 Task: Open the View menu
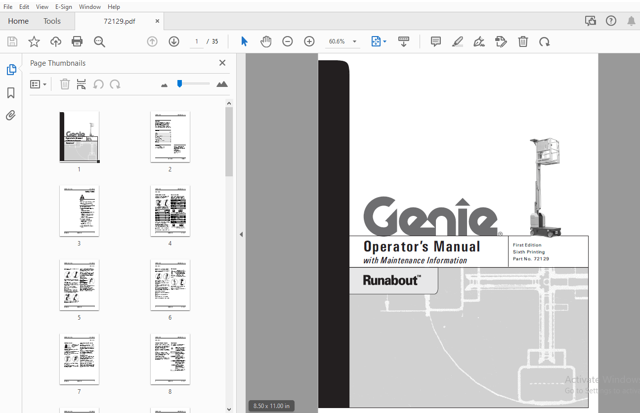click(43, 7)
